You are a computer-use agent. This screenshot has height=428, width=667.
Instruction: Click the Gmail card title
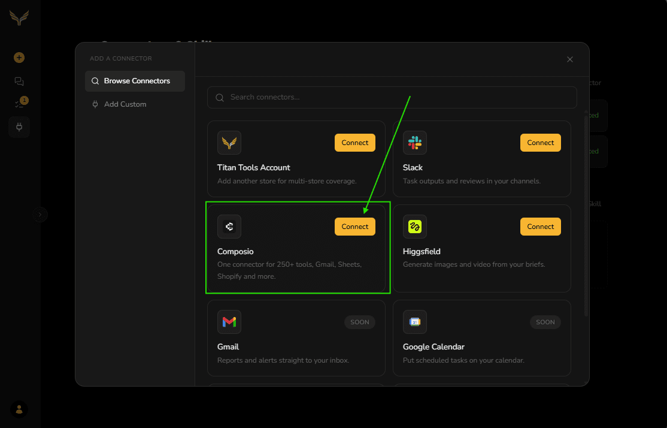point(228,346)
